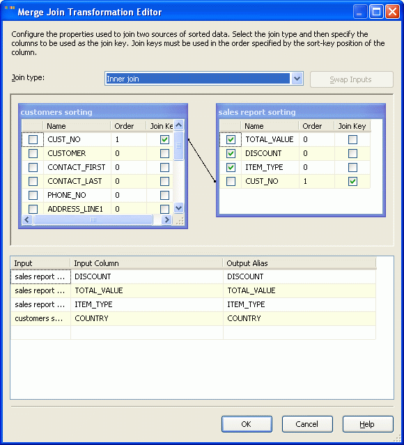Viewport: 404px width, 445px height.
Task: Check the CUSTOMER row selection box
Action: [x=33, y=153]
